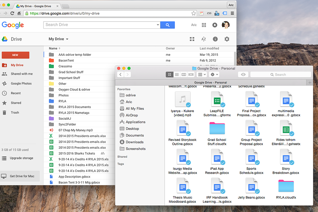Open Google Photos in sidebar
Screen dimensions: 318x212
[21, 83]
